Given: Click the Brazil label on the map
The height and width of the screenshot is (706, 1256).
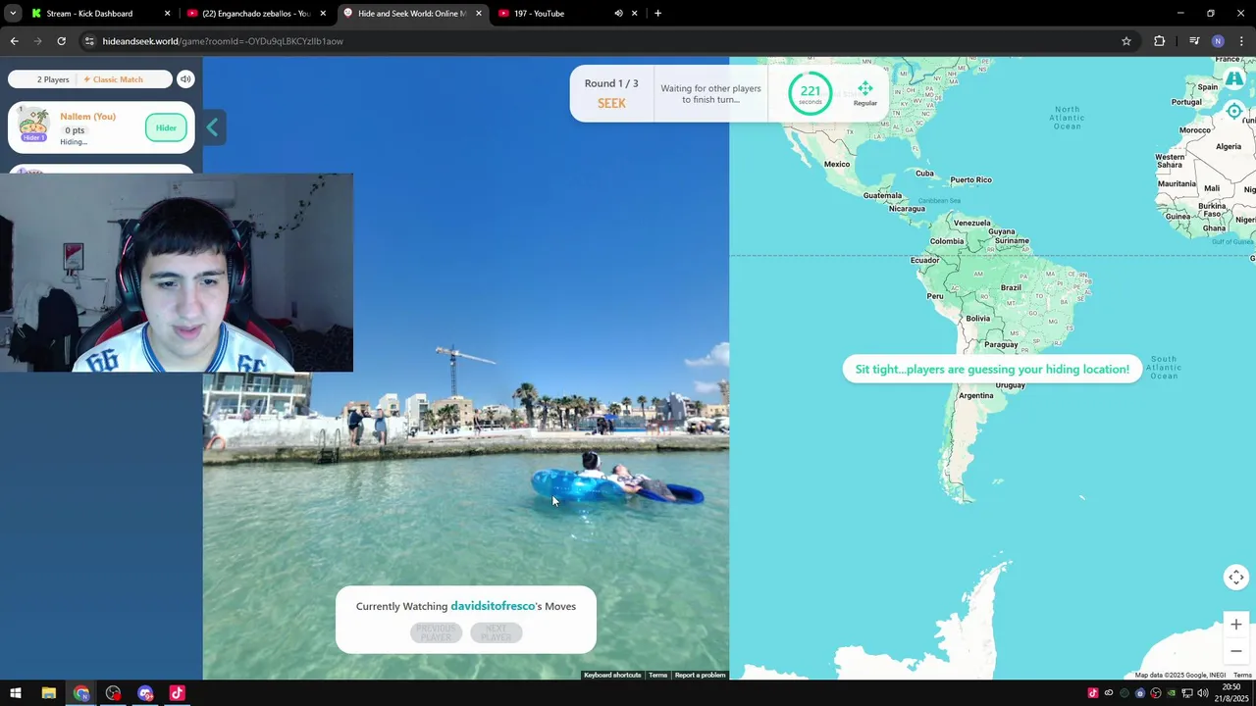Looking at the screenshot, I should coord(1011,287).
